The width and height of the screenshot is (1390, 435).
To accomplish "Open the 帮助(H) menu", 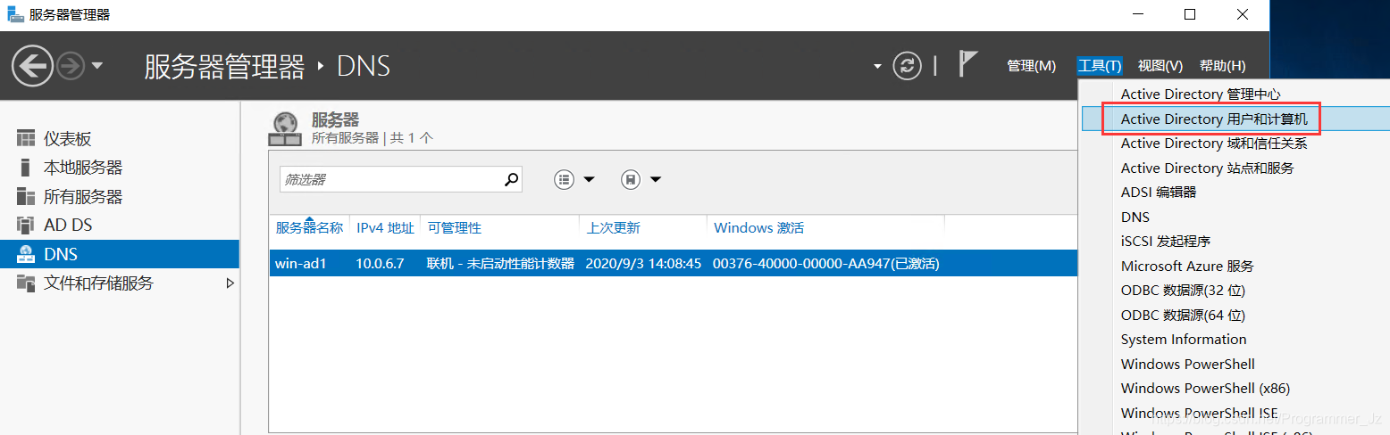I will pyautogui.click(x=1222, y=66).
